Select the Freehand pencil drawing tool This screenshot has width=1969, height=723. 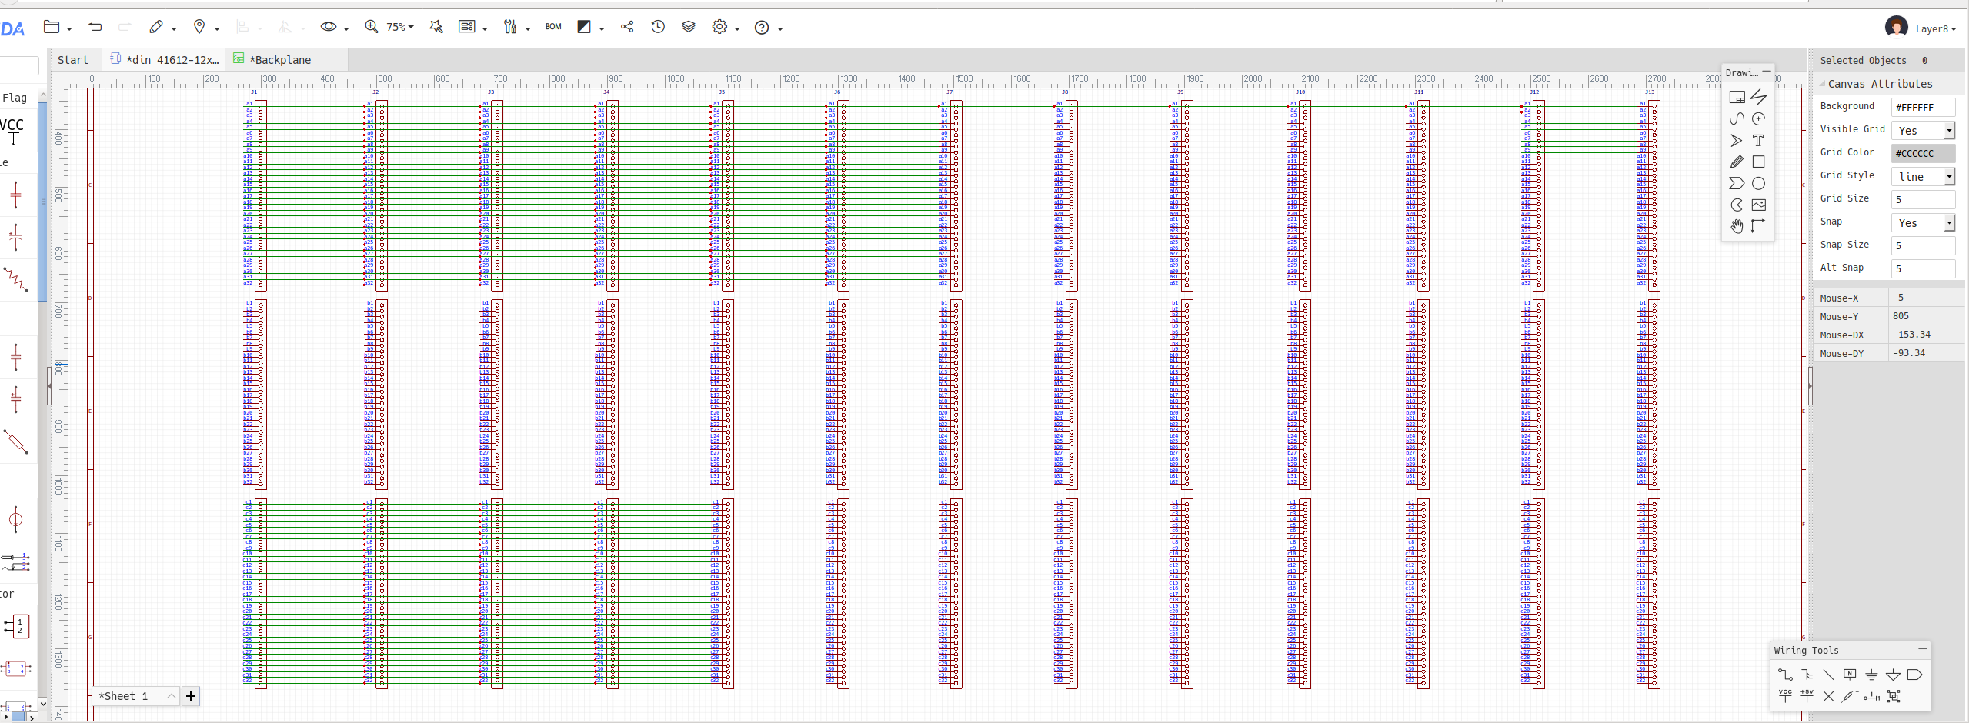click(x=1737, y=162)
